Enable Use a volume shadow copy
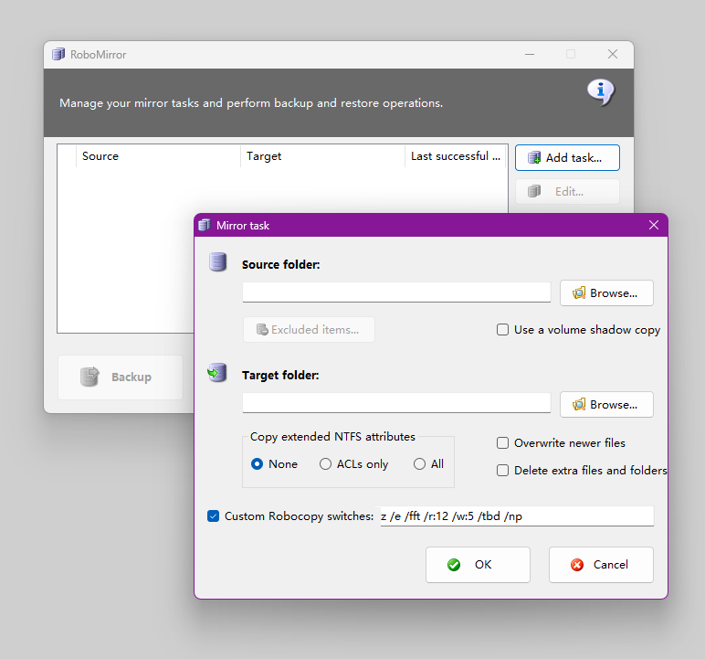 tap(503, 330)
